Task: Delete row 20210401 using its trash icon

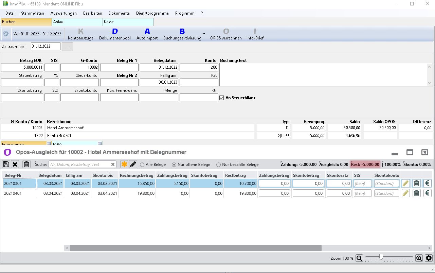Action: [417, 193]
